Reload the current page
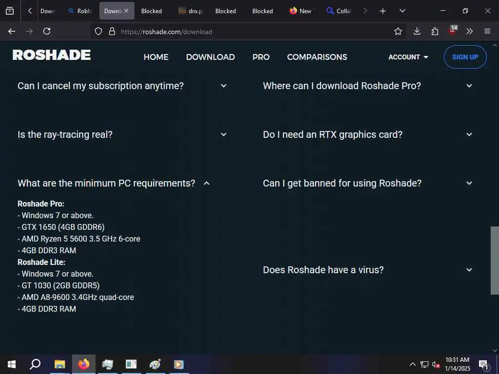The height and width of the screenshot is (374, 499). (x=47, y=31)
